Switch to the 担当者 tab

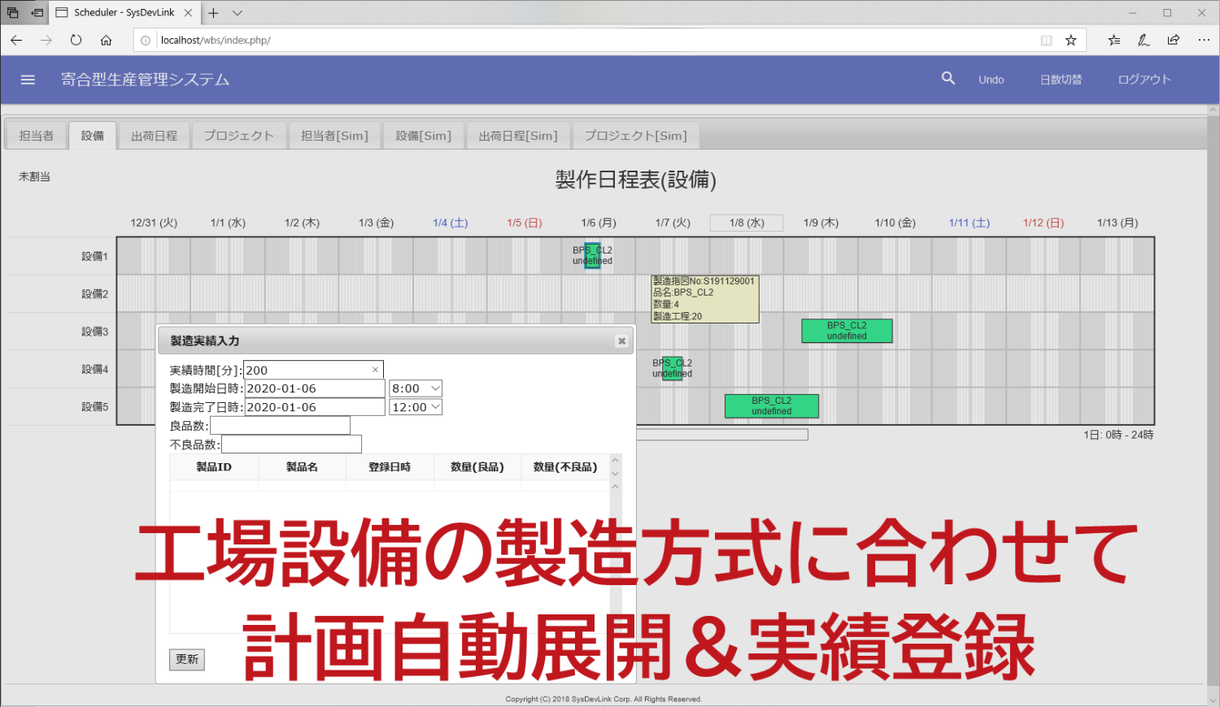[37, 136]
